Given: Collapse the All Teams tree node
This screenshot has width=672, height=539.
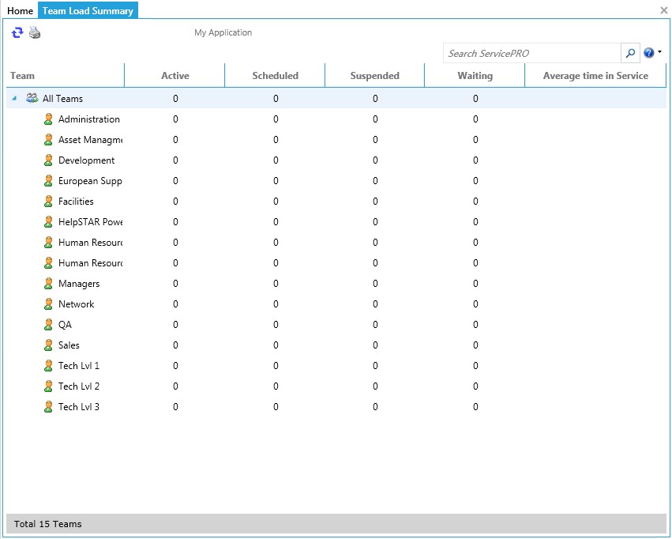Looking at the screenshot, I should click(14, 99).
